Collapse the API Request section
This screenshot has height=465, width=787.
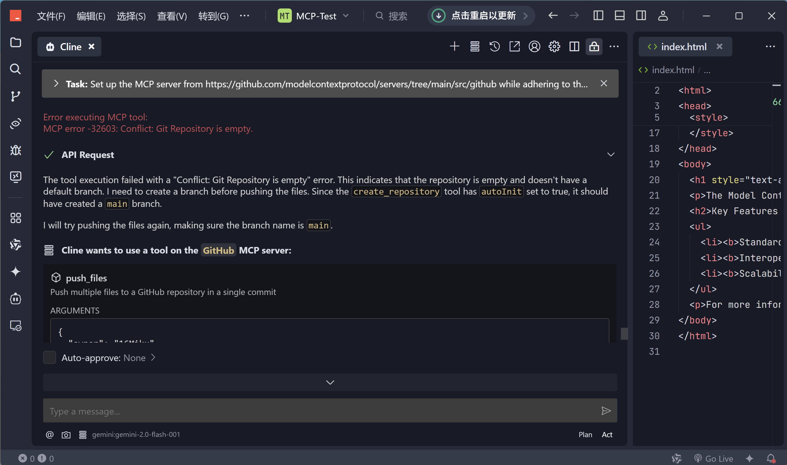610,154
